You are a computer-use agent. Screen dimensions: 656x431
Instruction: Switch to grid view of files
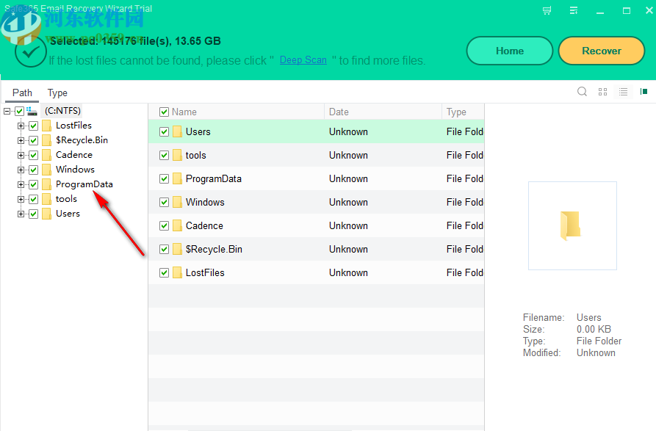(x=602, y=91)
